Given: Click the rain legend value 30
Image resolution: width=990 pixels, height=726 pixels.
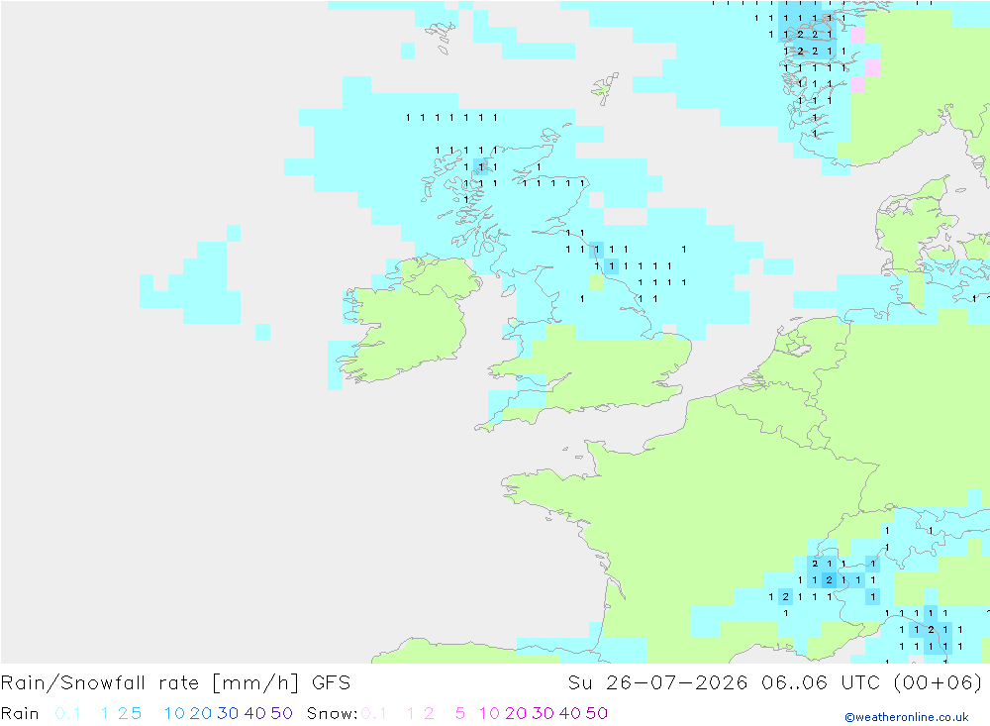Looking at the screenshot, I should 228,713.
